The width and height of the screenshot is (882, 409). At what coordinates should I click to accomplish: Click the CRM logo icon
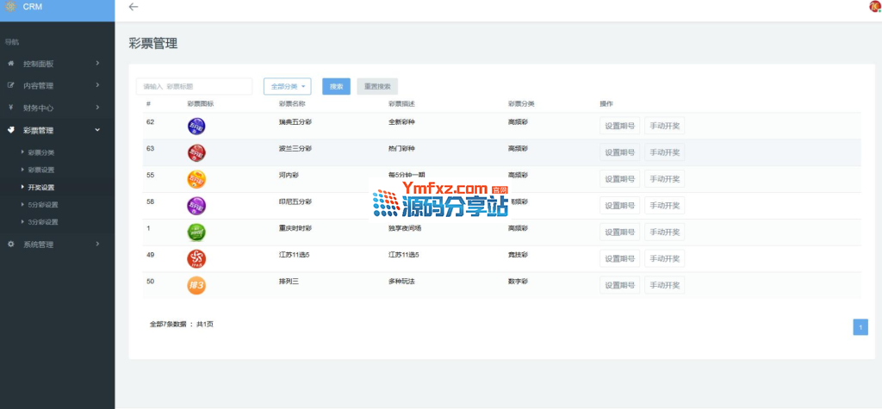point(9,6)
